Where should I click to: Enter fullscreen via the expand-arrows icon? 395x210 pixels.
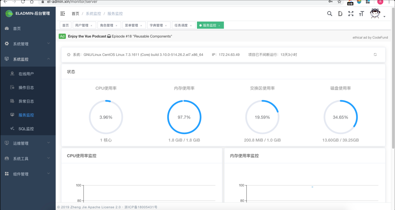351,13
